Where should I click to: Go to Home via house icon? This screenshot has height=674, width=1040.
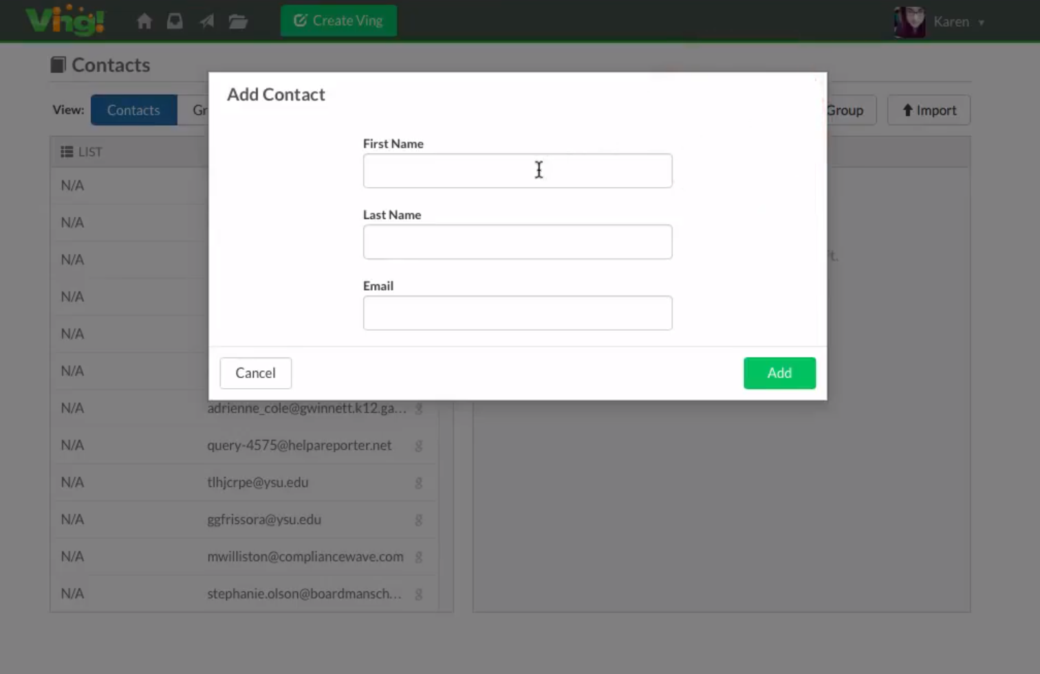coord(144,21)
